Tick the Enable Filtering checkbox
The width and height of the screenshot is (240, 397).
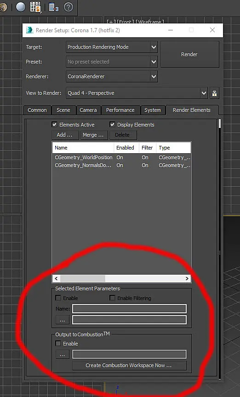tap(112, 298)
